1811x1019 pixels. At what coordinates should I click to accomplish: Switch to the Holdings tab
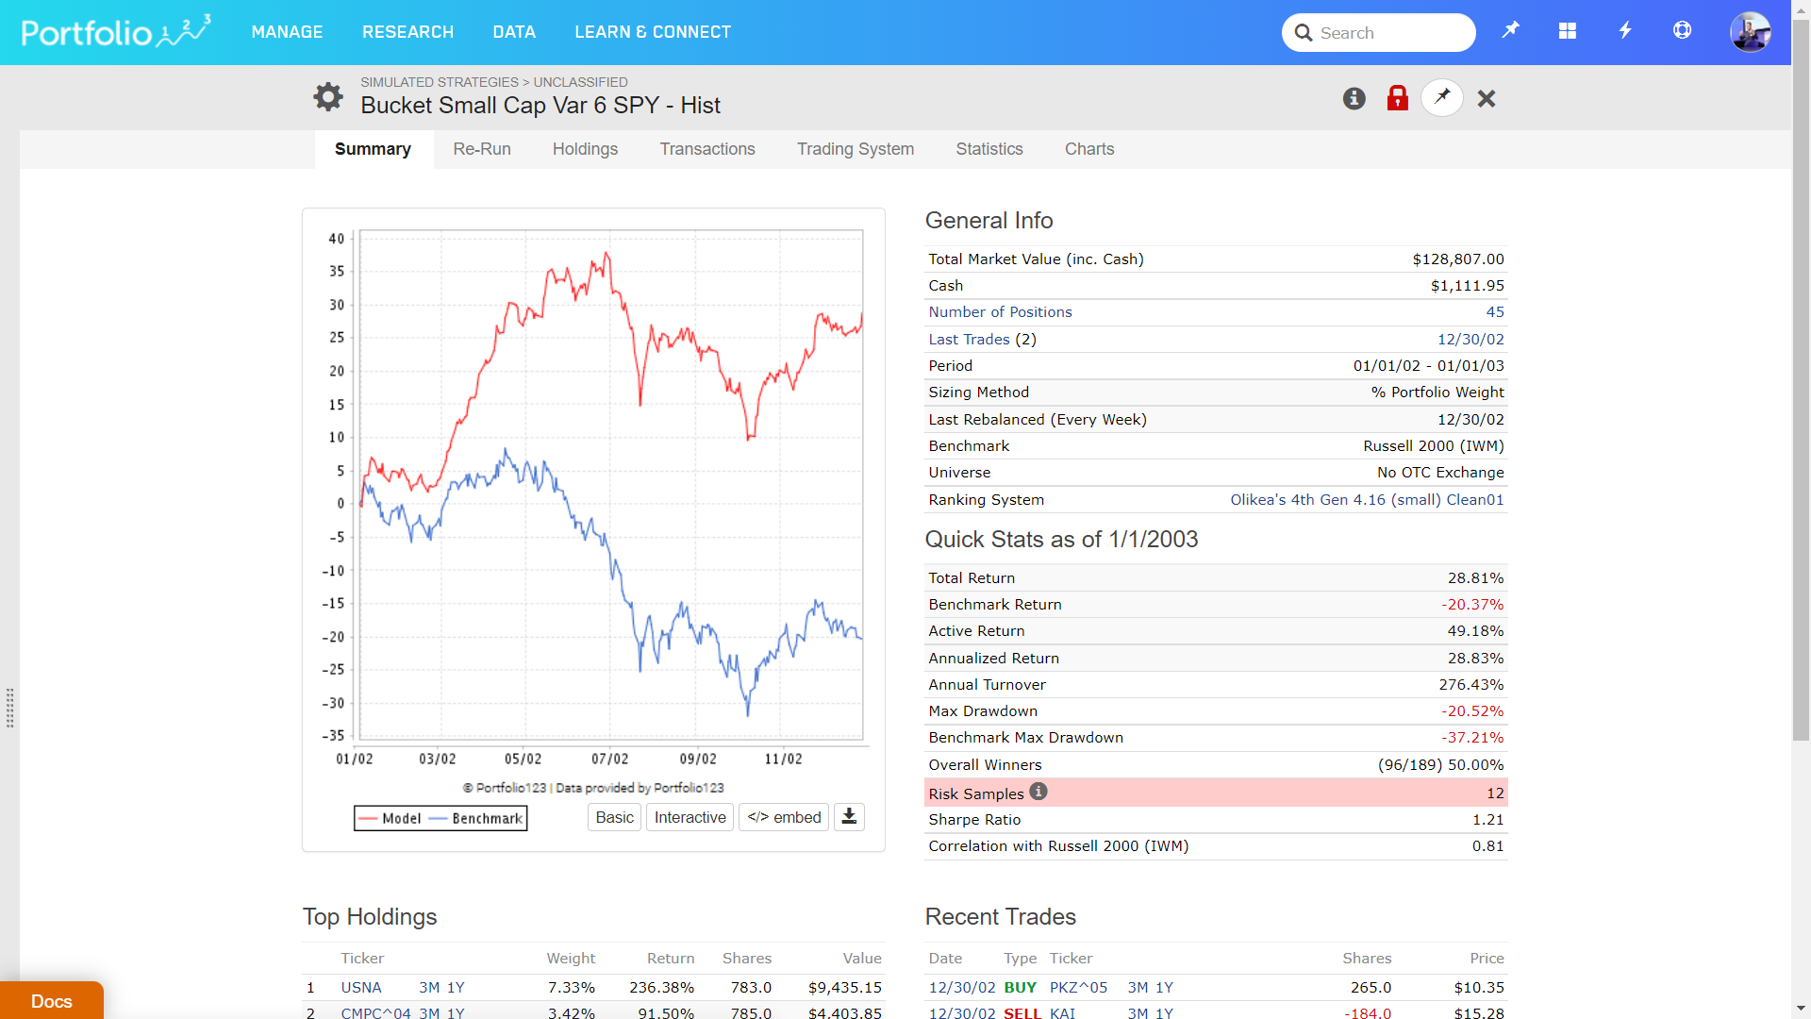(585, 149)
